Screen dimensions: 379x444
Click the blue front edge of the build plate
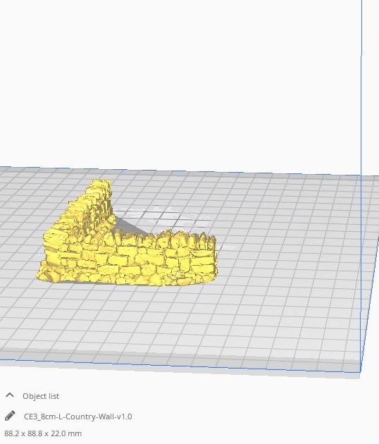coord(181,365)
